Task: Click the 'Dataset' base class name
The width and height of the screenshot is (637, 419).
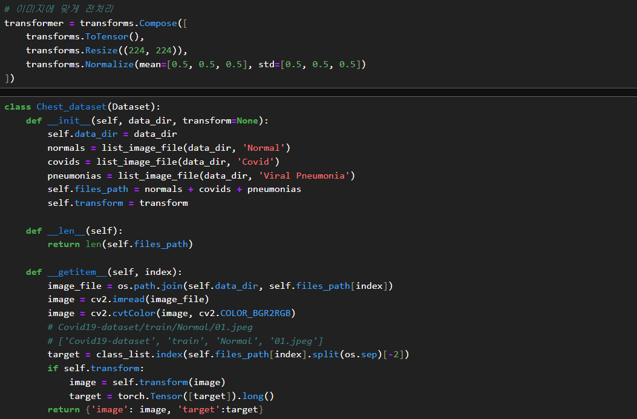Action: [x=131, y=107]
